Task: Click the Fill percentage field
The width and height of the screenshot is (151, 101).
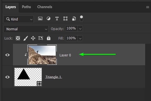Action: (x=71, y=38)
